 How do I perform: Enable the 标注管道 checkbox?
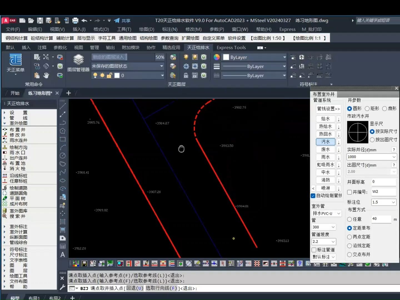click(x=314, y=250)
